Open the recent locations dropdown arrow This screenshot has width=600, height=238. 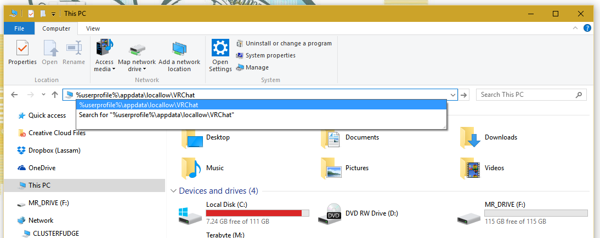tap(43, 94)
